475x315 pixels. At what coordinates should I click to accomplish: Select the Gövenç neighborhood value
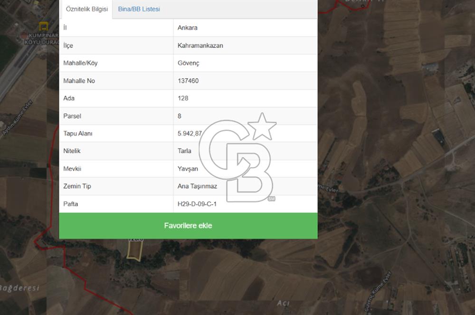189,63
